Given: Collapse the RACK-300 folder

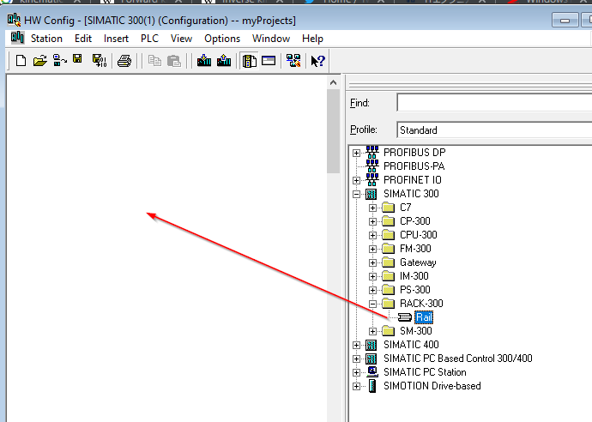Looking at the screenshot, I should (x=372, y=304).
